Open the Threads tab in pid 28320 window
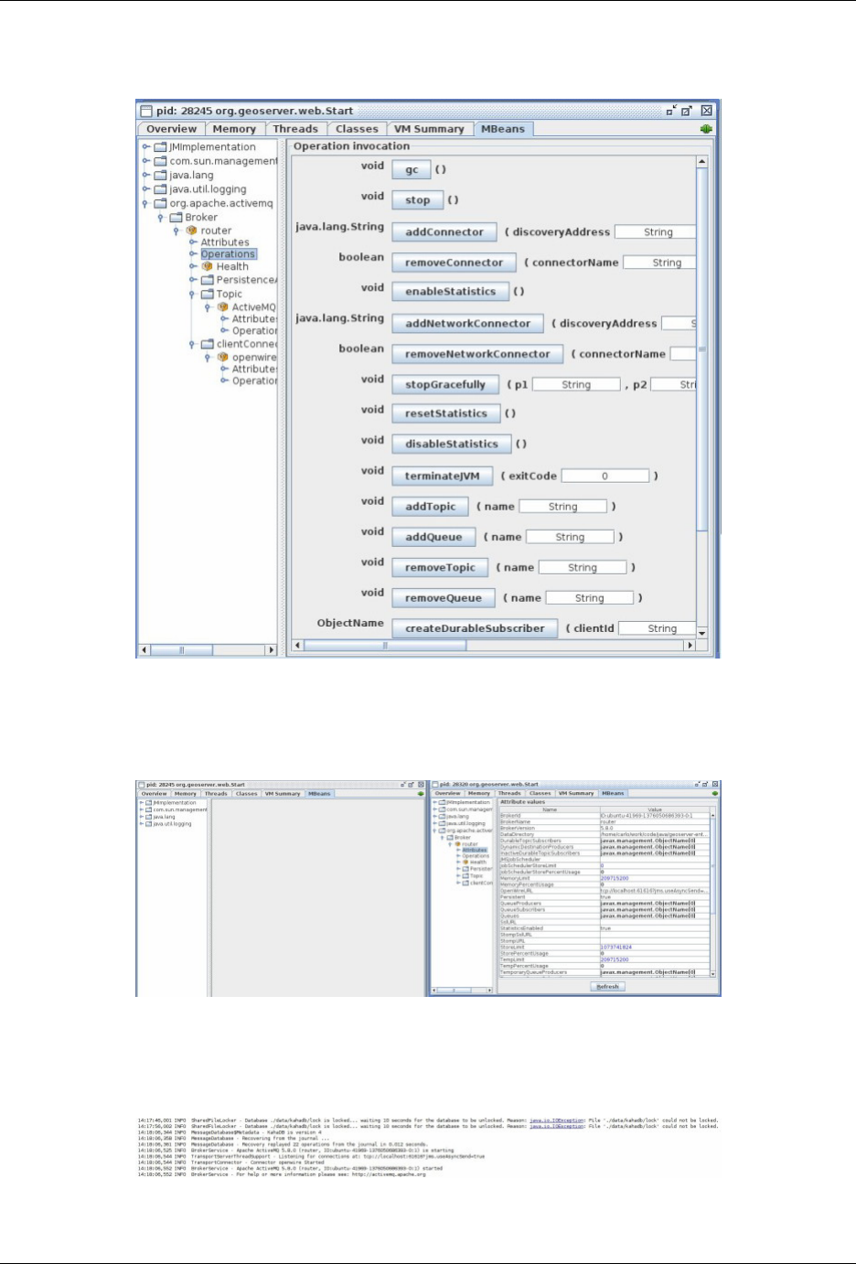Viewport: 856px width, 1264px height. (509, 794)
